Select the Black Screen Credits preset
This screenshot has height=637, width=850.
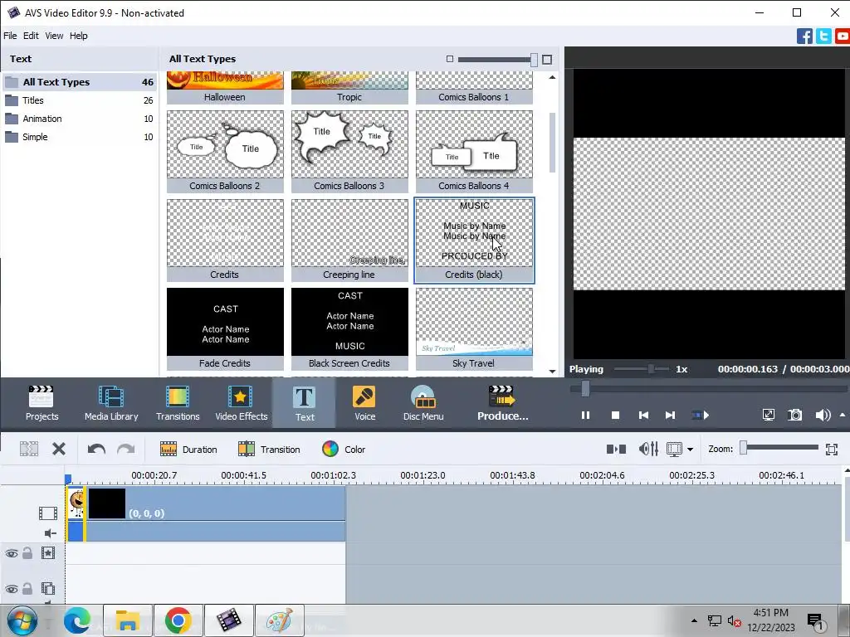click(349, 329)
